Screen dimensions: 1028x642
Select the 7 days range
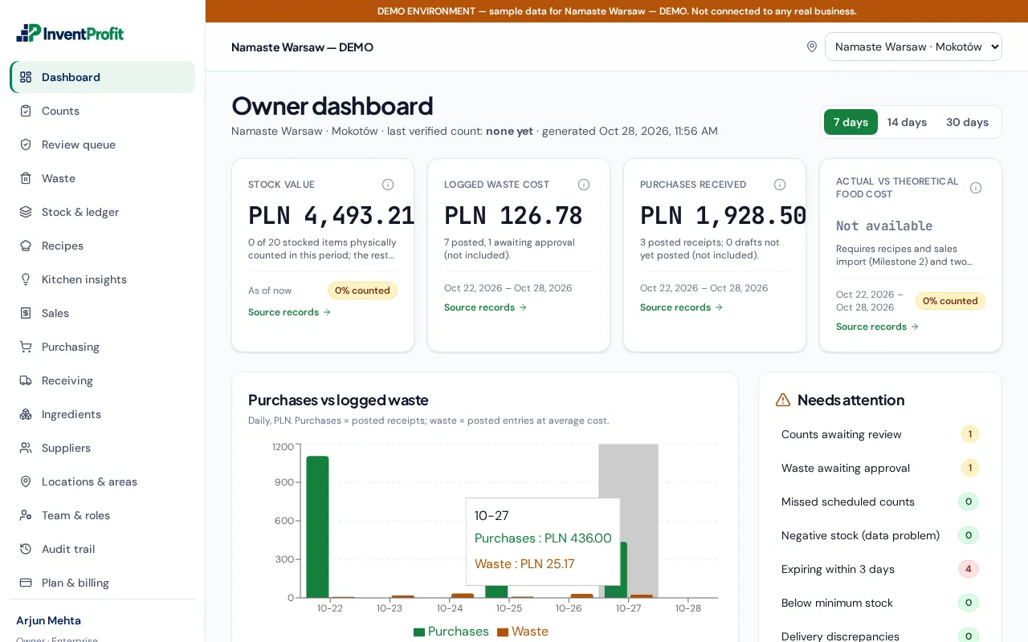coord(851,122)
